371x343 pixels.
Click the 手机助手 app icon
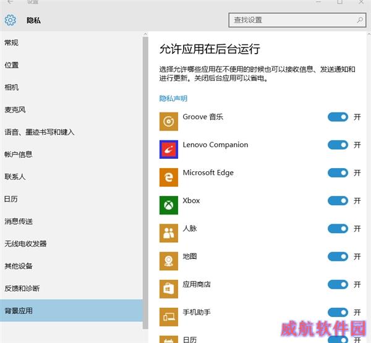pos(169,317)
